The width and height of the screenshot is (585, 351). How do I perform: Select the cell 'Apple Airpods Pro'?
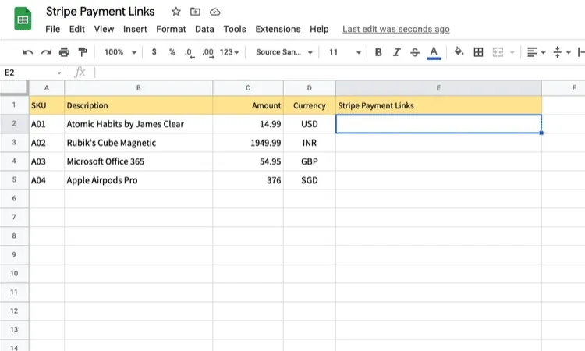[138, 180]
